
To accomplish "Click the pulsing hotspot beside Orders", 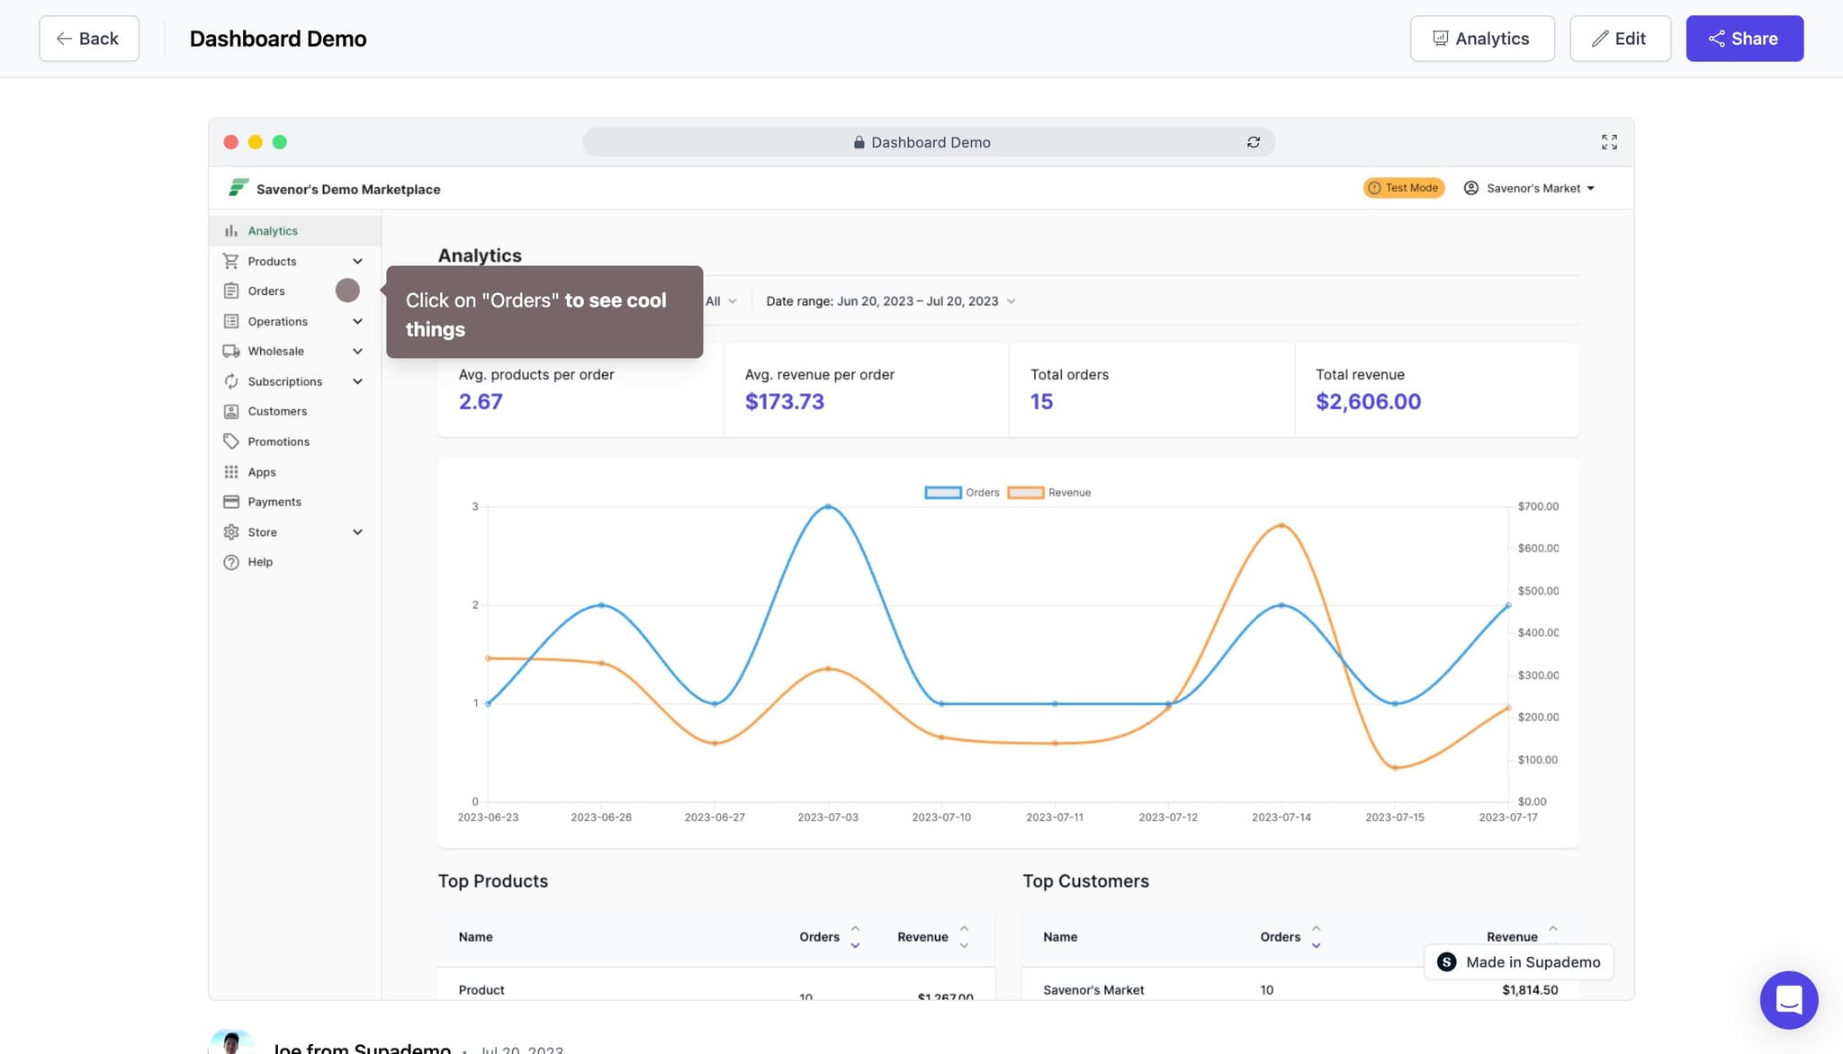I will click(347, 290).
